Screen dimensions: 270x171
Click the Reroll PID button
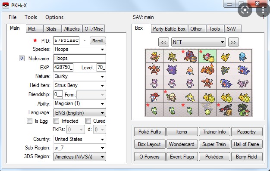coord(97,41)
